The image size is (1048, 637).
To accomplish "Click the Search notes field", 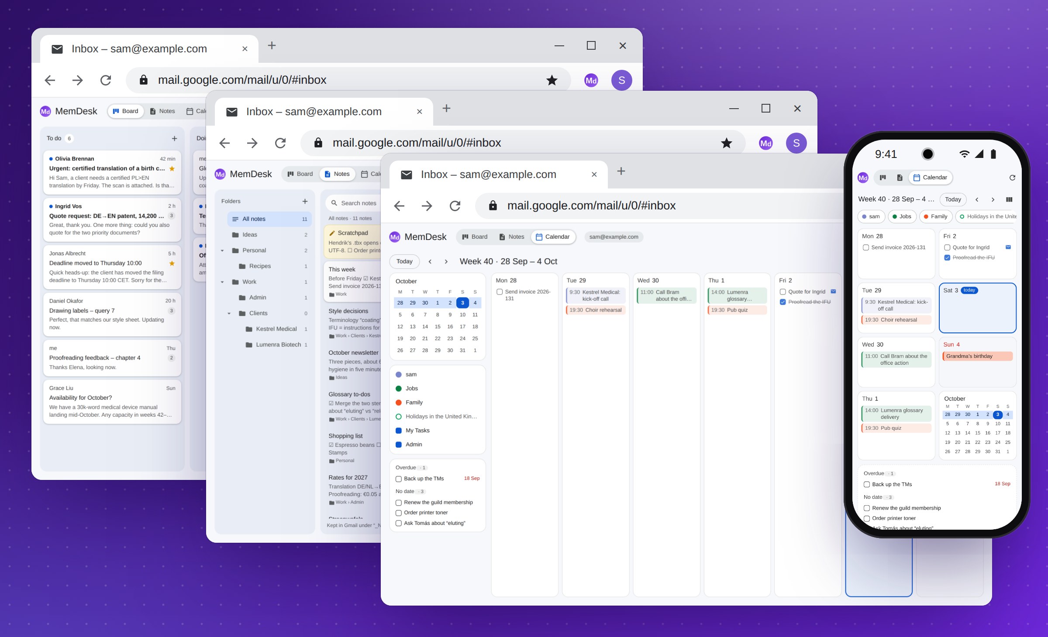I will click(x=355, y=203).
